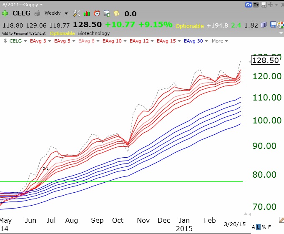284x234 pixels.
Task: Click Add to Personal WatchList link
Action: 23,33
